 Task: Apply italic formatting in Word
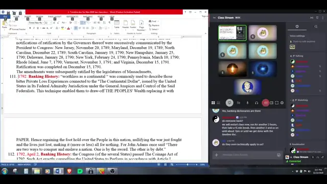click(34, 28)
